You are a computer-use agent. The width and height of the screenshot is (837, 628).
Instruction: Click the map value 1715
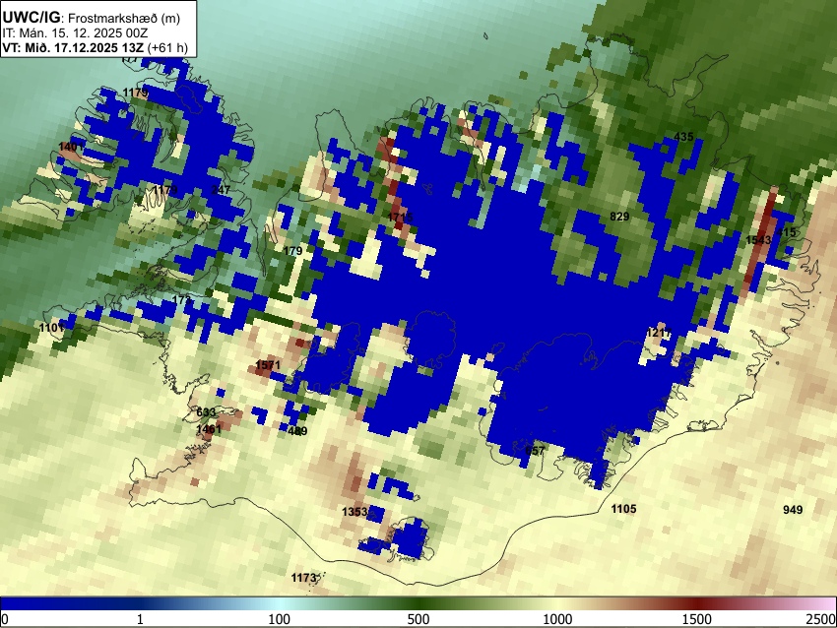401,218
